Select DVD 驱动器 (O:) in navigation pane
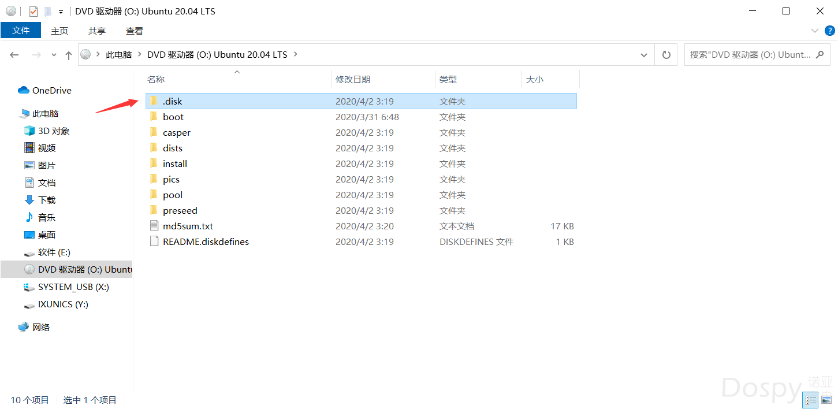Image resolution: width=838 pixels, height=409 pixels. 66,269
